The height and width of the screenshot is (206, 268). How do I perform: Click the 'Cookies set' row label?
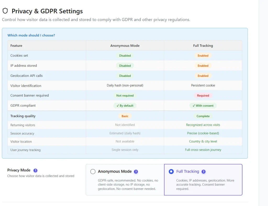(x=19, y=55)
